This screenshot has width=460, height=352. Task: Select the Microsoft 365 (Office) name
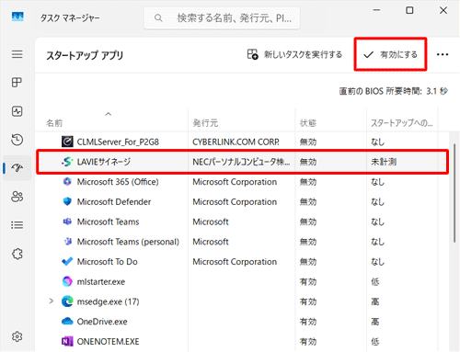[x=118, y=182]
